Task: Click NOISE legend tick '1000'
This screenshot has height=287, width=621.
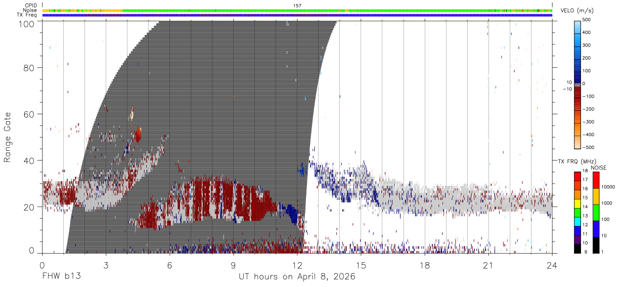Action: coord(607,203)
